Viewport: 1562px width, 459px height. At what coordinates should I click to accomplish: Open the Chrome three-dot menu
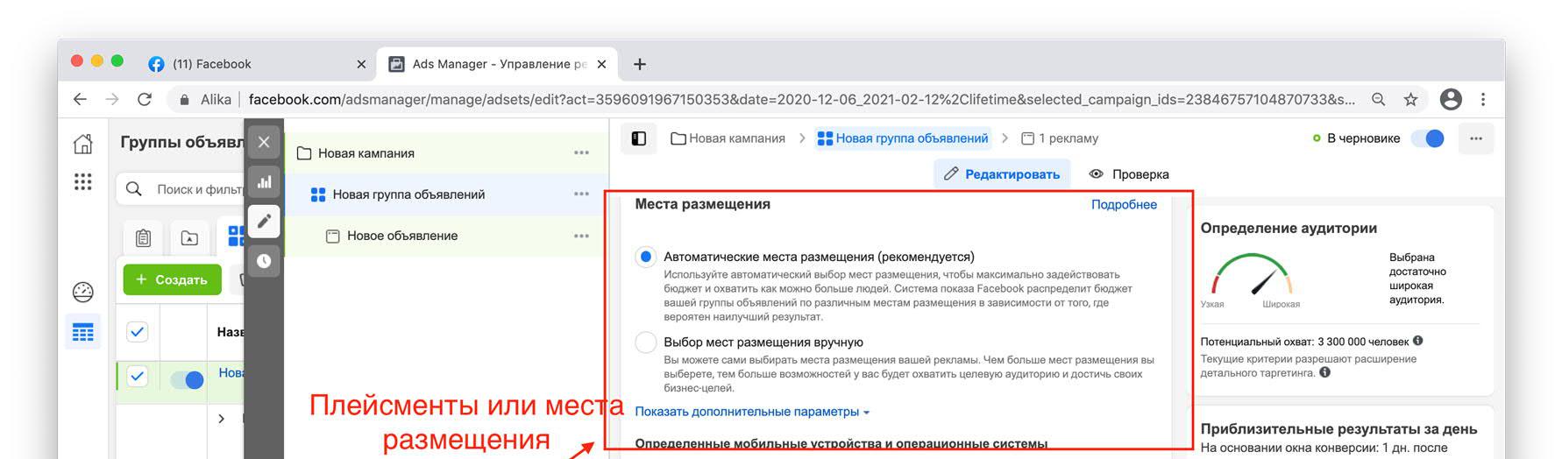click(1483, 100)
